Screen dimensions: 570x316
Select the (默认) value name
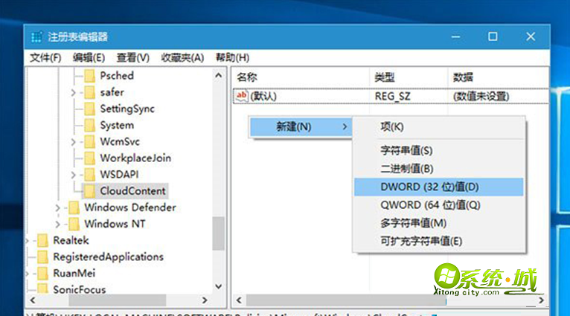pyautogui.click(x=263, y=96)
